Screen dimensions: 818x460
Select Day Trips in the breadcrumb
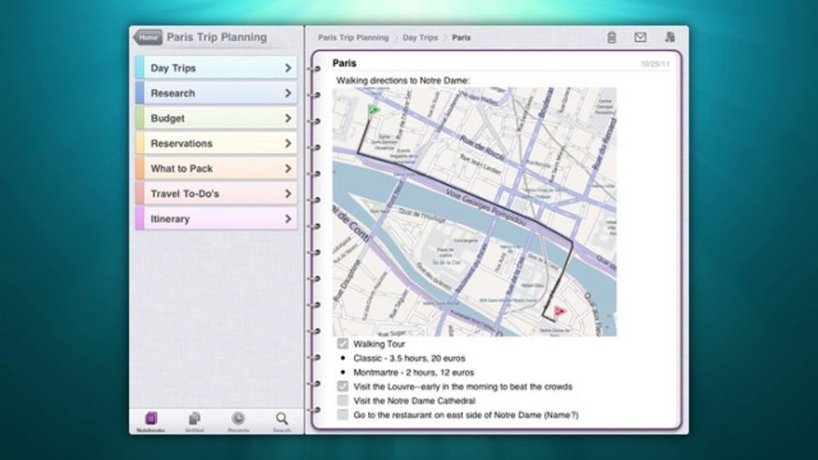[420, 37]
